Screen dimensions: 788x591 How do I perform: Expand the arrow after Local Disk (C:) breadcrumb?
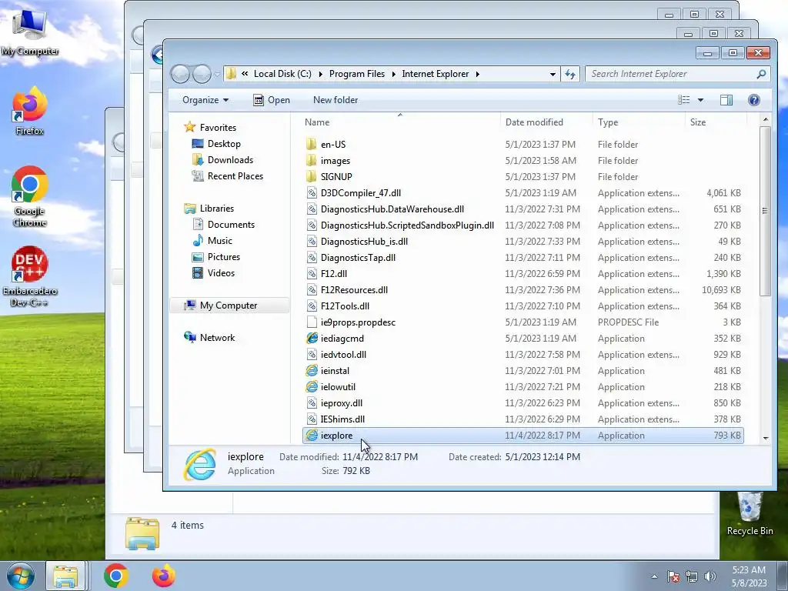(321, 74)
